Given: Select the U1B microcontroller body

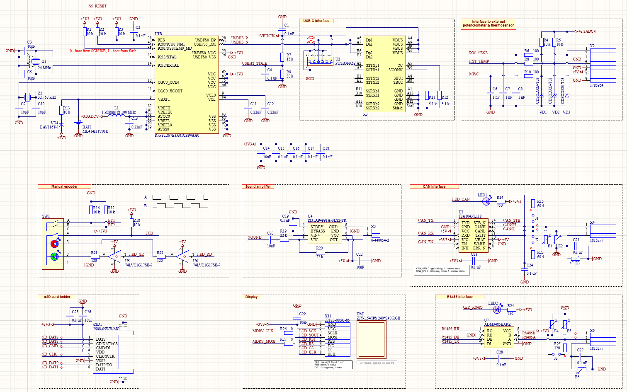Looking at the screenshot, I should click(x=186, y=84).
